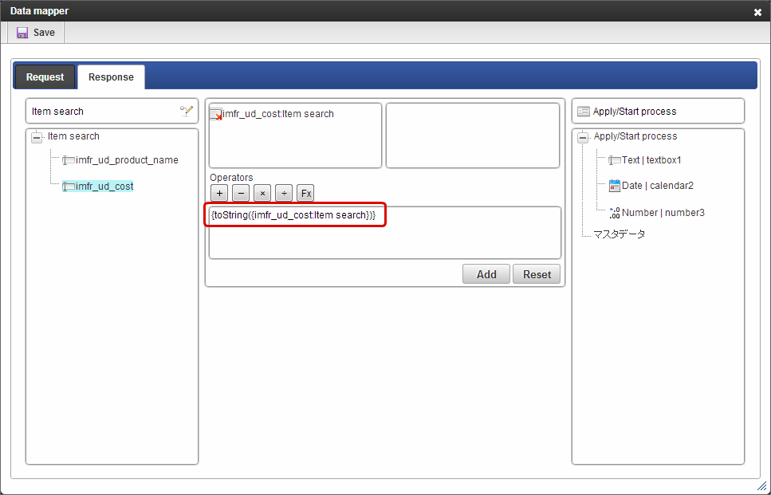Insert the multiply operator
This screenshot has width=771, height=495.
[x=262, y=193]
